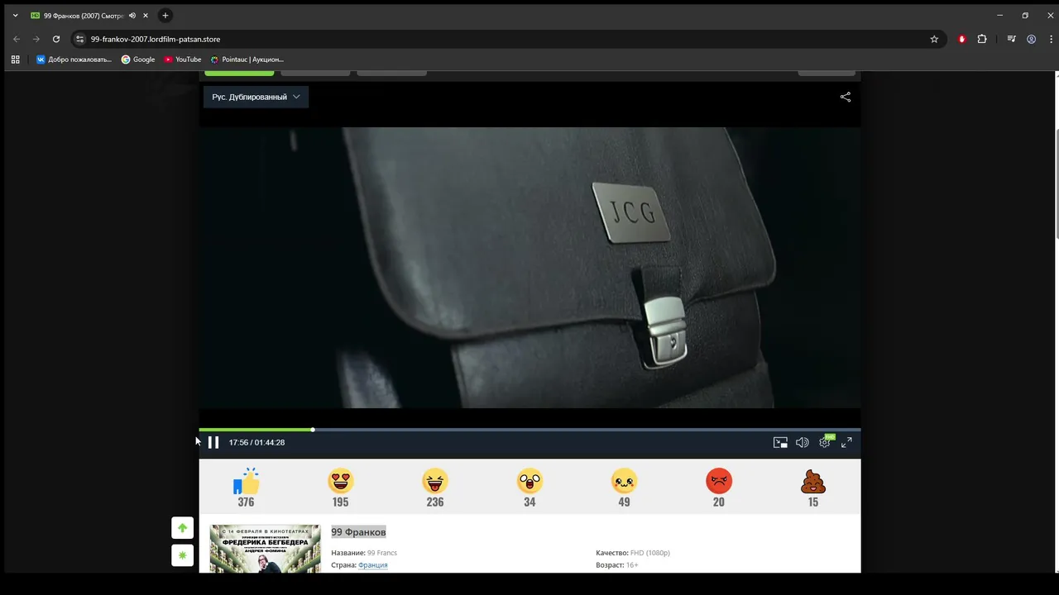The height and width of the screenshot is (595, 1059).
Task: Select the second grey player tab
Action: tap(315, 74)
